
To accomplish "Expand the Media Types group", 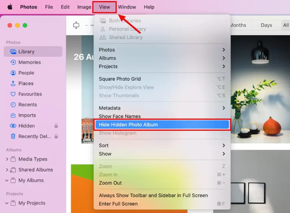I will tap(7, 159).
